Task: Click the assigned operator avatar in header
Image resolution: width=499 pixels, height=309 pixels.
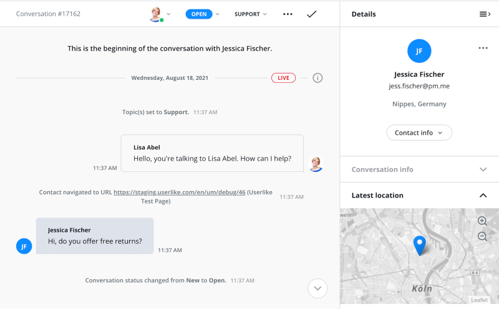Action: pyautogui.click(x=156, y=14)
